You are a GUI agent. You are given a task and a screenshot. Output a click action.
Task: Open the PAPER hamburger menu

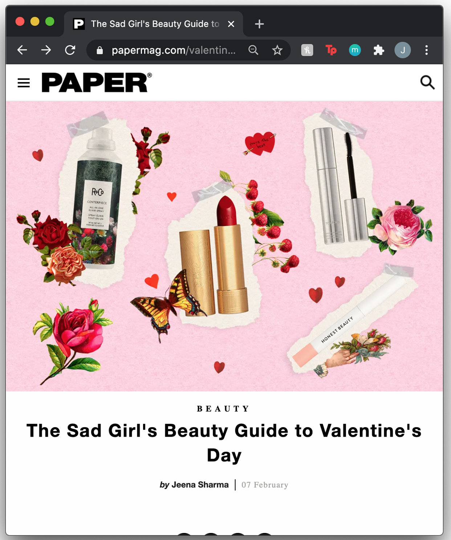(24, 83)
